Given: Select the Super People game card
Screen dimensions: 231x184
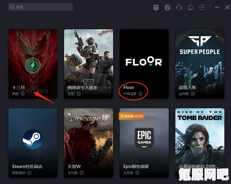Looking at the screenshot, I should [x=200, y=64].
